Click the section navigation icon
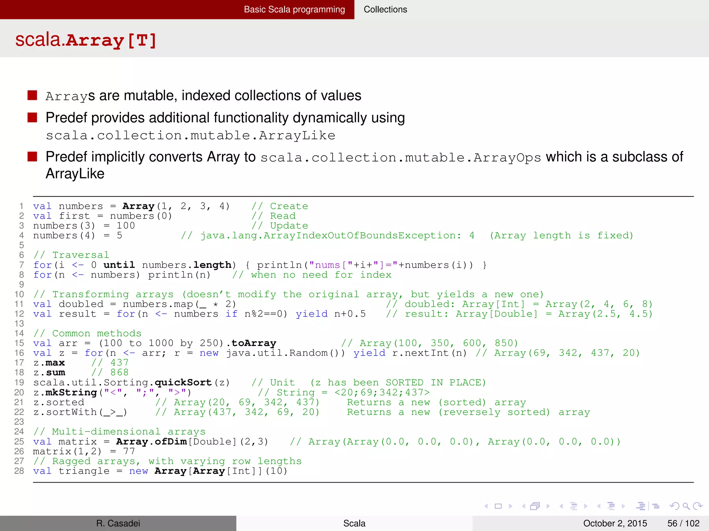Image resolution: width=709 pixels, height=531 pixels. click(611, 506)
